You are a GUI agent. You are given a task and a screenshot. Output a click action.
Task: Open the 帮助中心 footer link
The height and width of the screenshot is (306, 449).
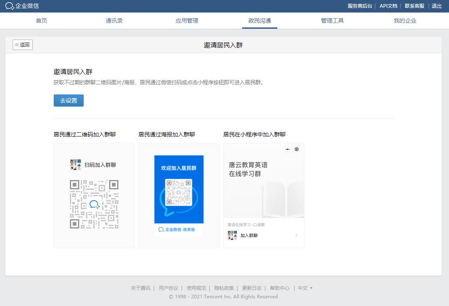click(x=280, y=288)
